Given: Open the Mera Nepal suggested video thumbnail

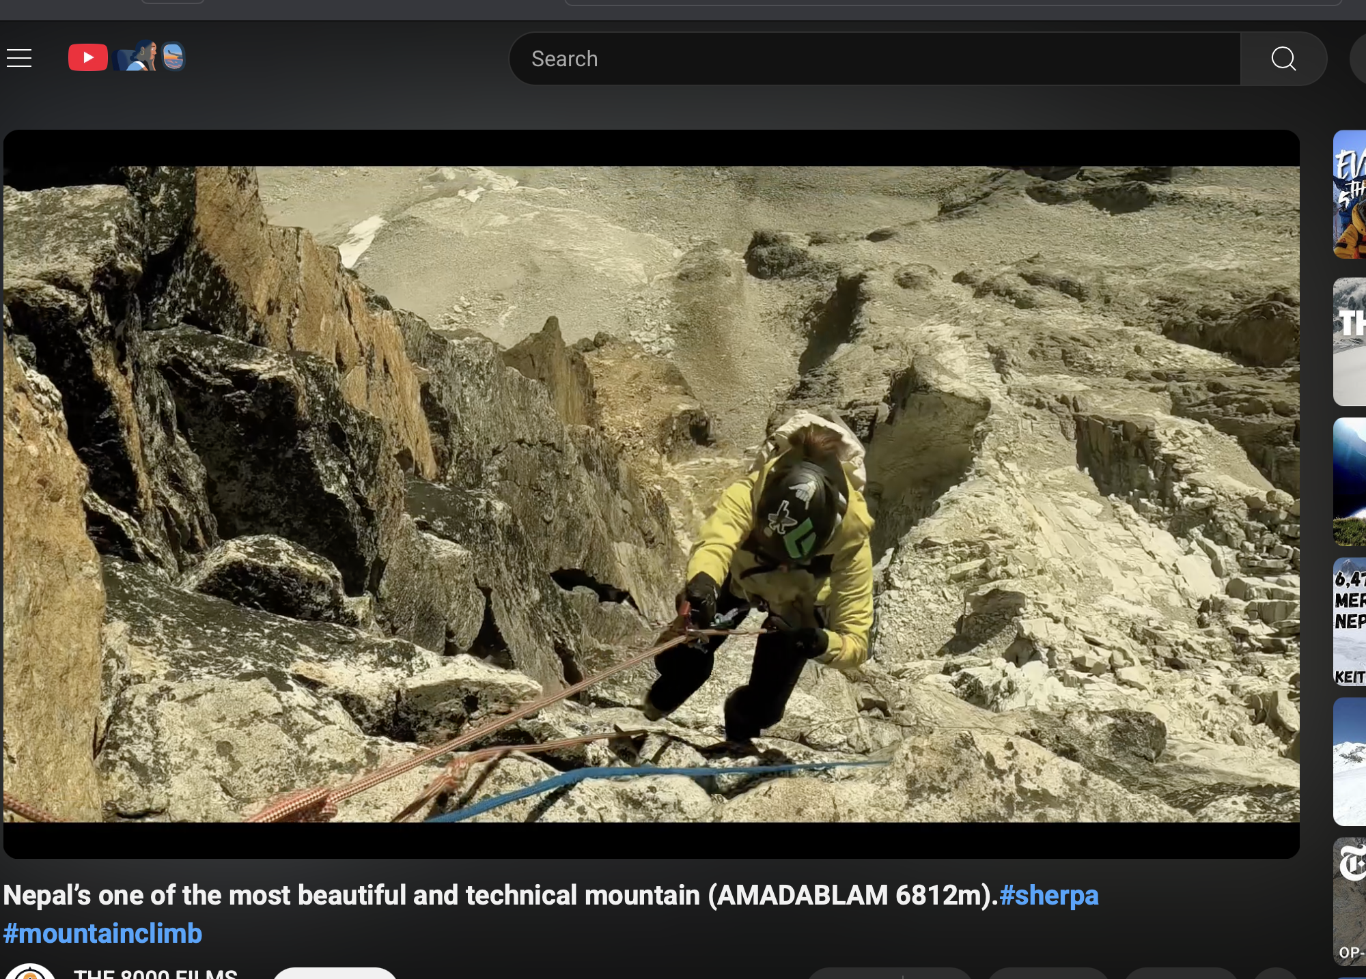Looking at the screenshot, I should click(1350, 621).
